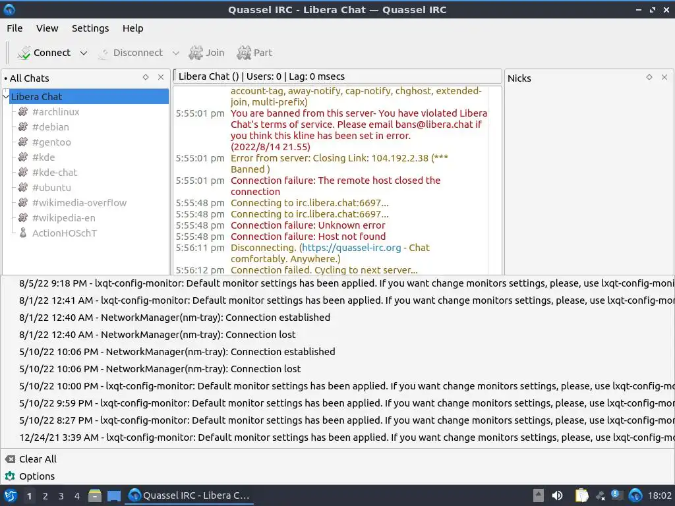Switch to desktop 2
Image resolution: width=675 pixels, height=506 pixels.
pos(45,496)
